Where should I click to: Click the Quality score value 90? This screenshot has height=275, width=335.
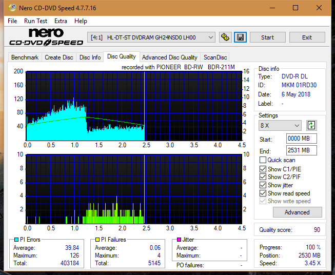[x=317, y=230]
